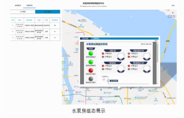Click the date 2019-06-05 in popup
Screen dimensions: 184x118
[x=146, y=44]
